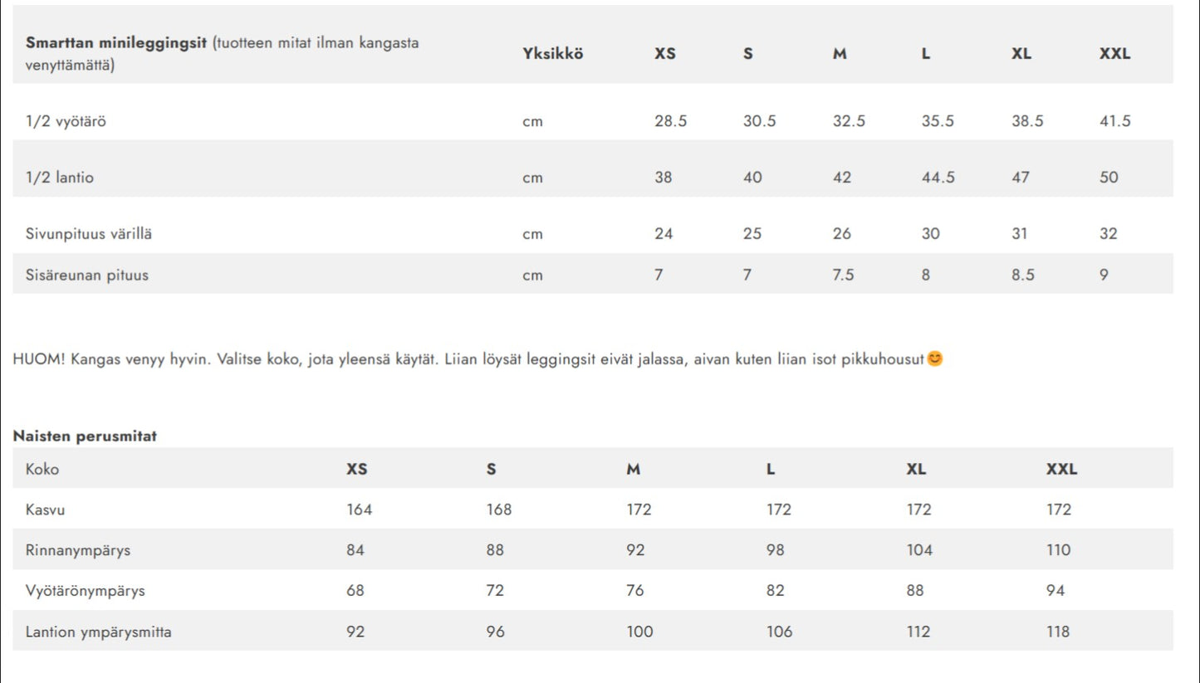Select the Sivunpituus värillä row label
This screenshot has width=1200, height=683.
click(89, 234)
